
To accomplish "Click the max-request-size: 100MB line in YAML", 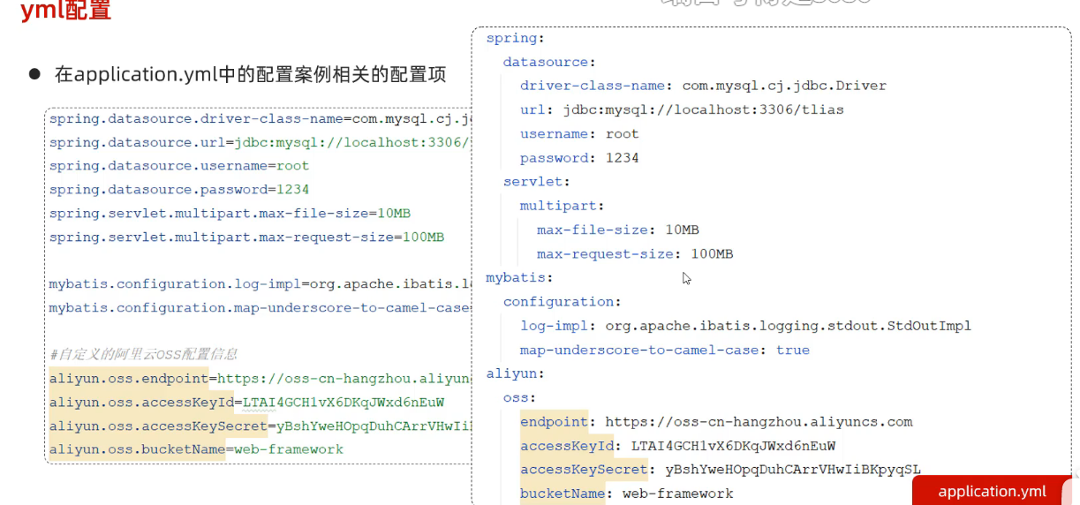I will 634,254.
